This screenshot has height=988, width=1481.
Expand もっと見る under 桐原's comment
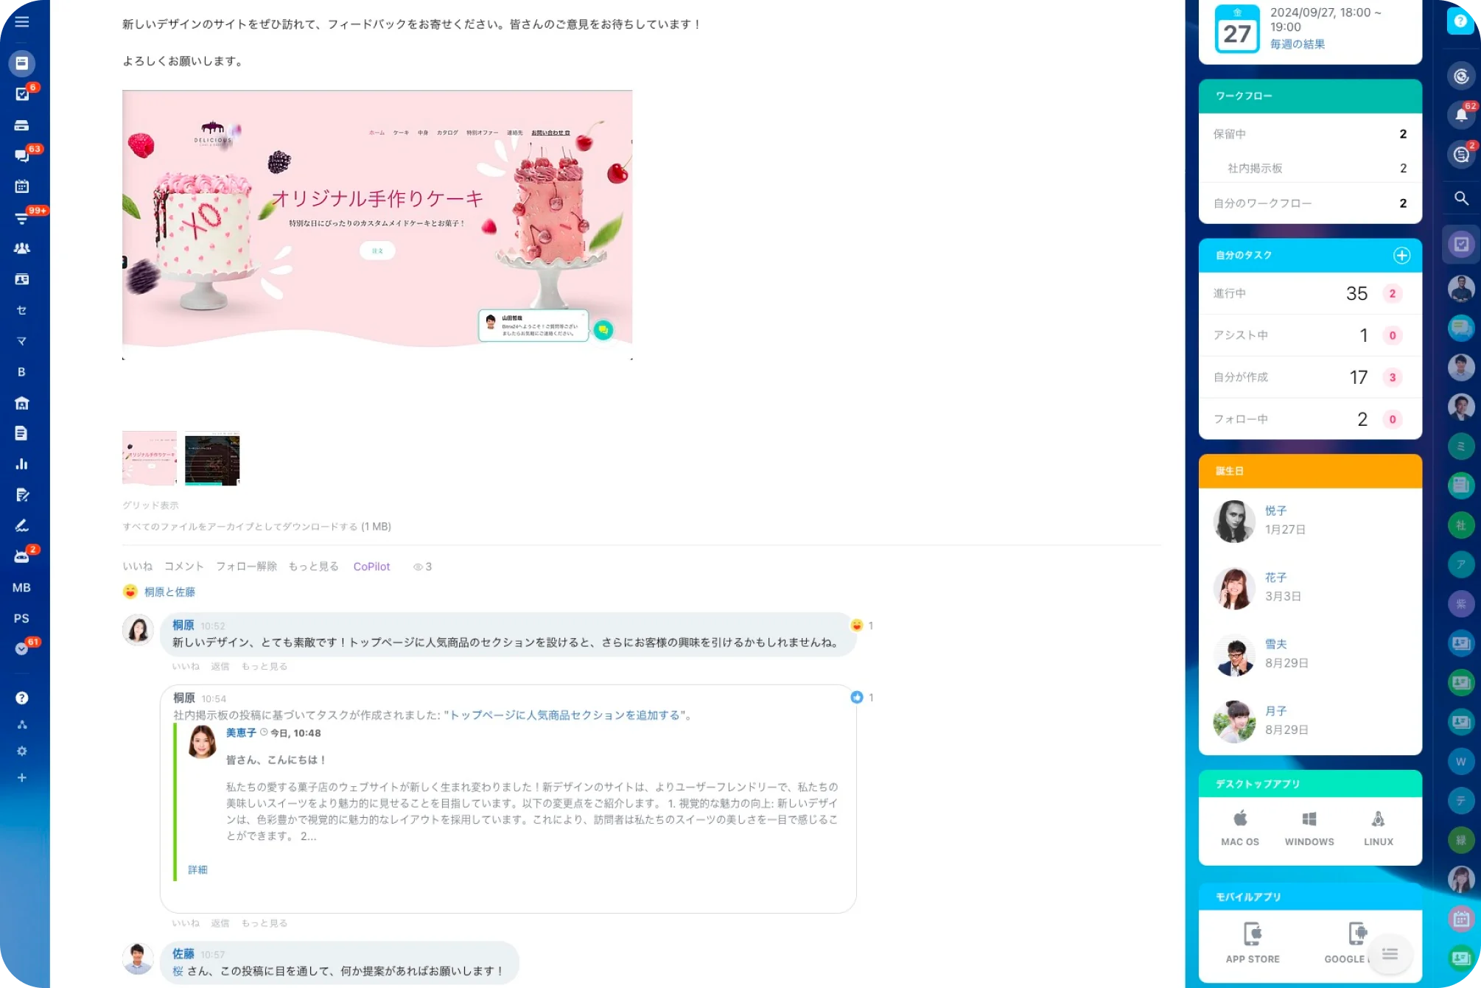(x=263, y=666)
